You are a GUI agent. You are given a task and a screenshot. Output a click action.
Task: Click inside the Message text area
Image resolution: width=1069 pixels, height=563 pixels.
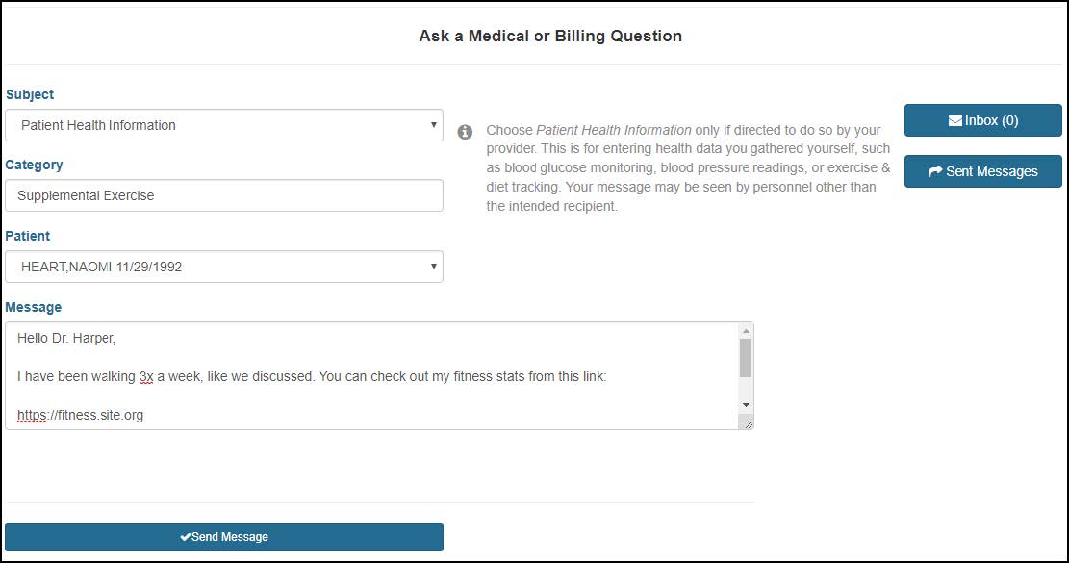click(371, 375)
